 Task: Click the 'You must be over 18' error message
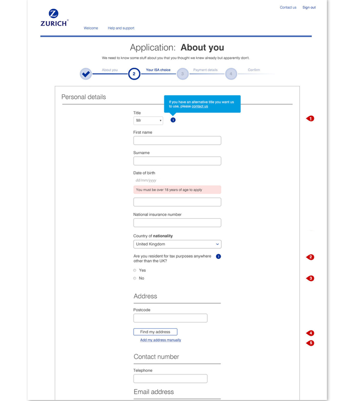(177, 190)
